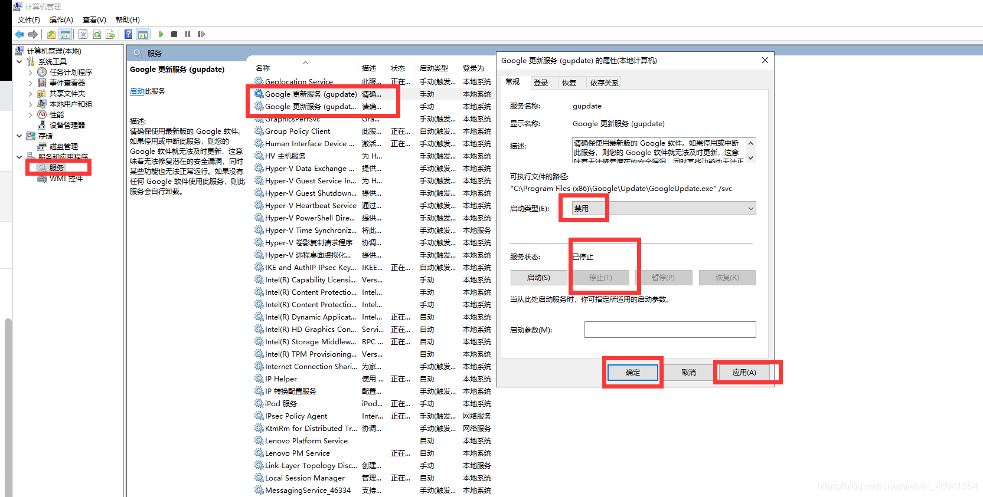Expand the 事件查看器 node arrow

[x=31, y=83]
